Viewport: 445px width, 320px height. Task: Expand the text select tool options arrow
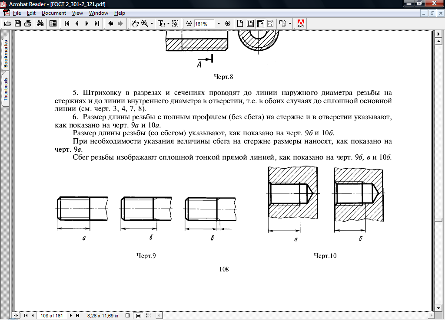(168, 23)
